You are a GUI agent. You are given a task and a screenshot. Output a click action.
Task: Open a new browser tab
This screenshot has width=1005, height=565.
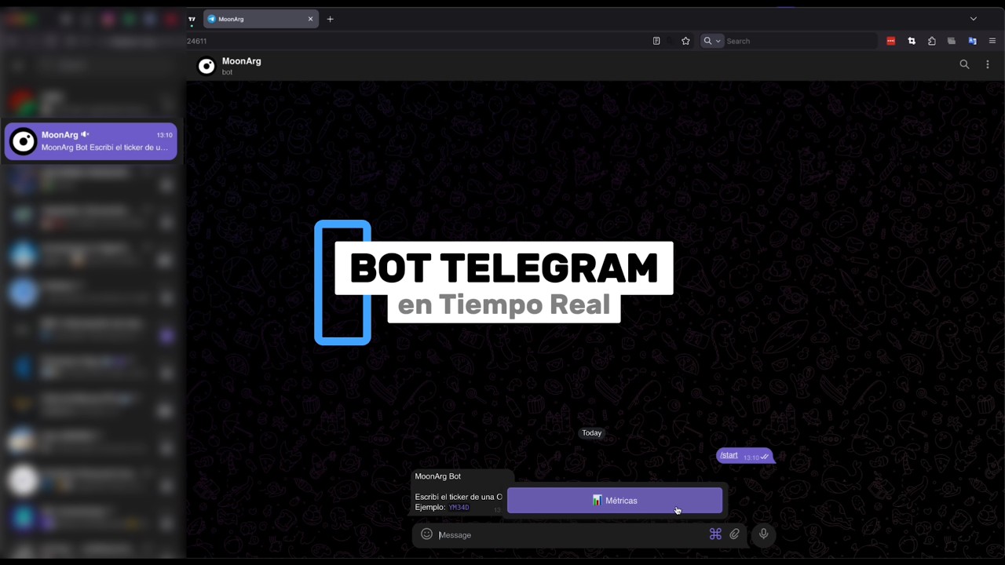click(x=331, y=19)
